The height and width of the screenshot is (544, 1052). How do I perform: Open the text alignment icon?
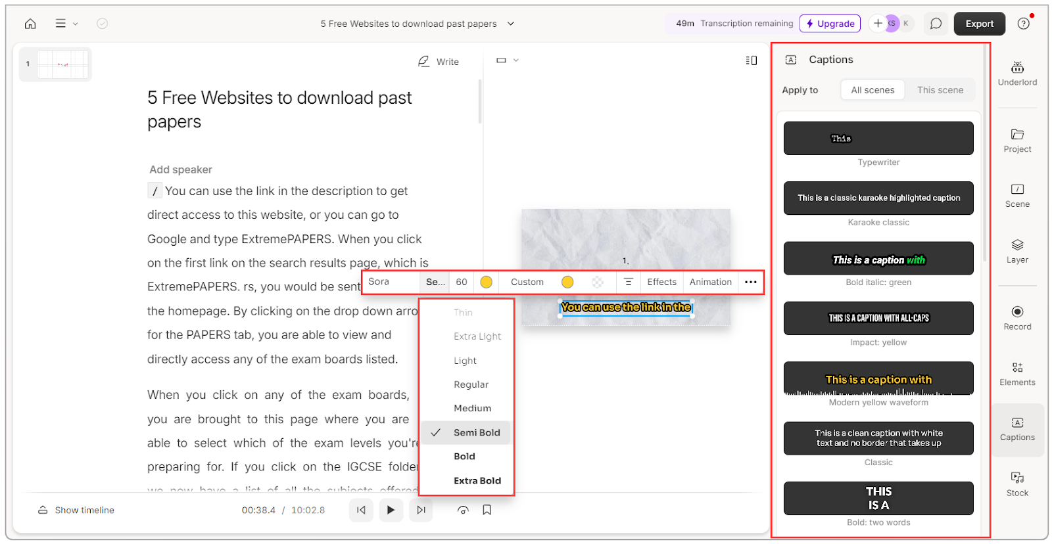pyautogui.click(x=628, y=282)
